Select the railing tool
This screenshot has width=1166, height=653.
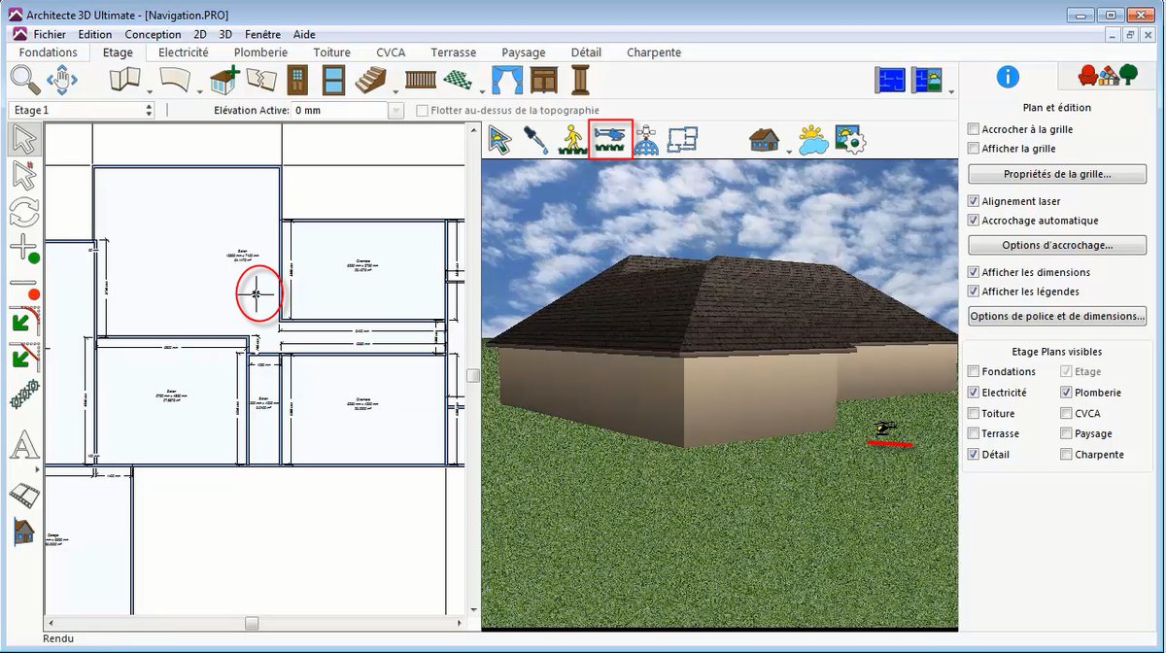[421, 80]
